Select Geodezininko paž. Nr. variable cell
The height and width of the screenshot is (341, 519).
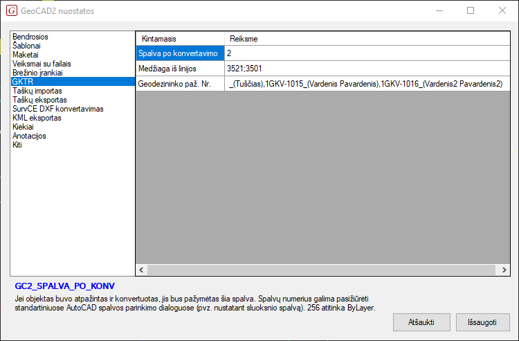point(181,84)
